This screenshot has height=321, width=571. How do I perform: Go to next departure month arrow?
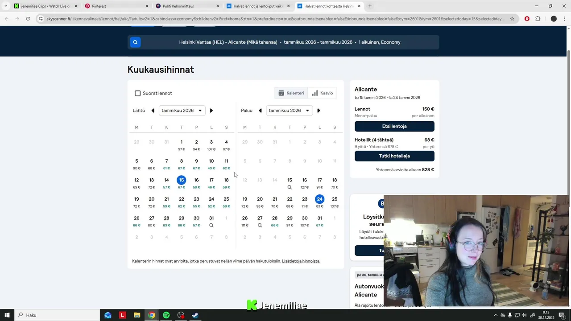coord(211,111)
